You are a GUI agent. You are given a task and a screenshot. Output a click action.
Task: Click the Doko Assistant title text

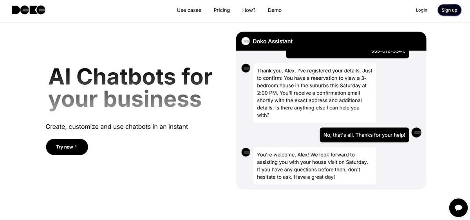[x=273, y=41]
